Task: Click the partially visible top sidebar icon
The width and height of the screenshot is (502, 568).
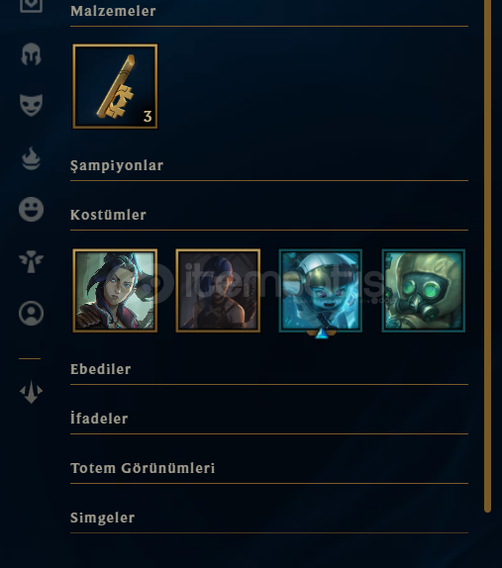Action: coord(31,6)
